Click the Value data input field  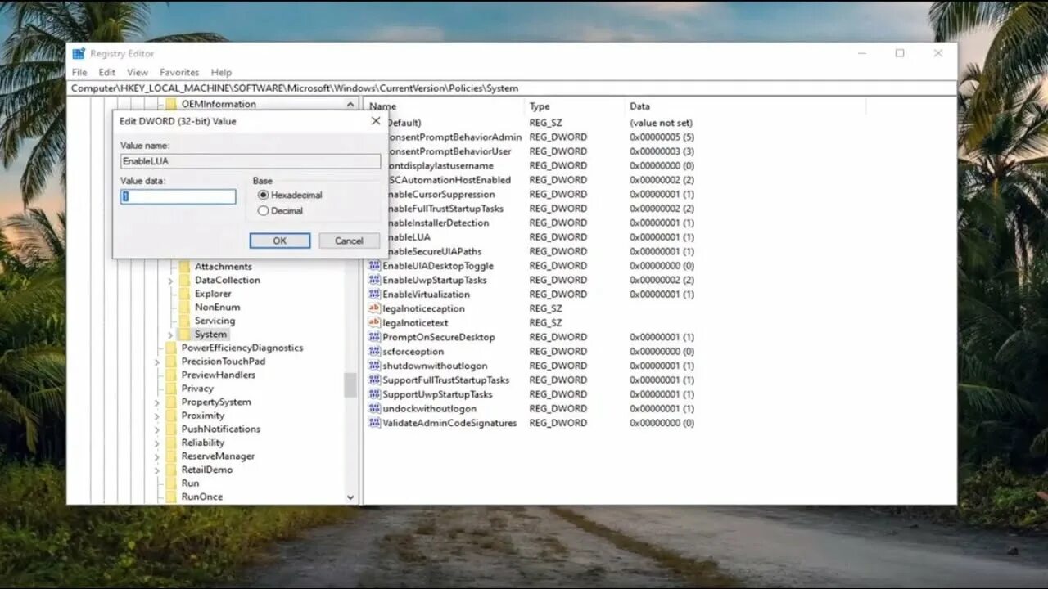click(x=178, y=196)
